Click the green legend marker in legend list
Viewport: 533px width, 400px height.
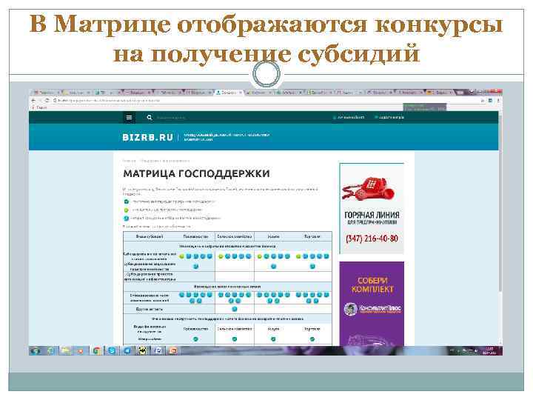(126, 210)
